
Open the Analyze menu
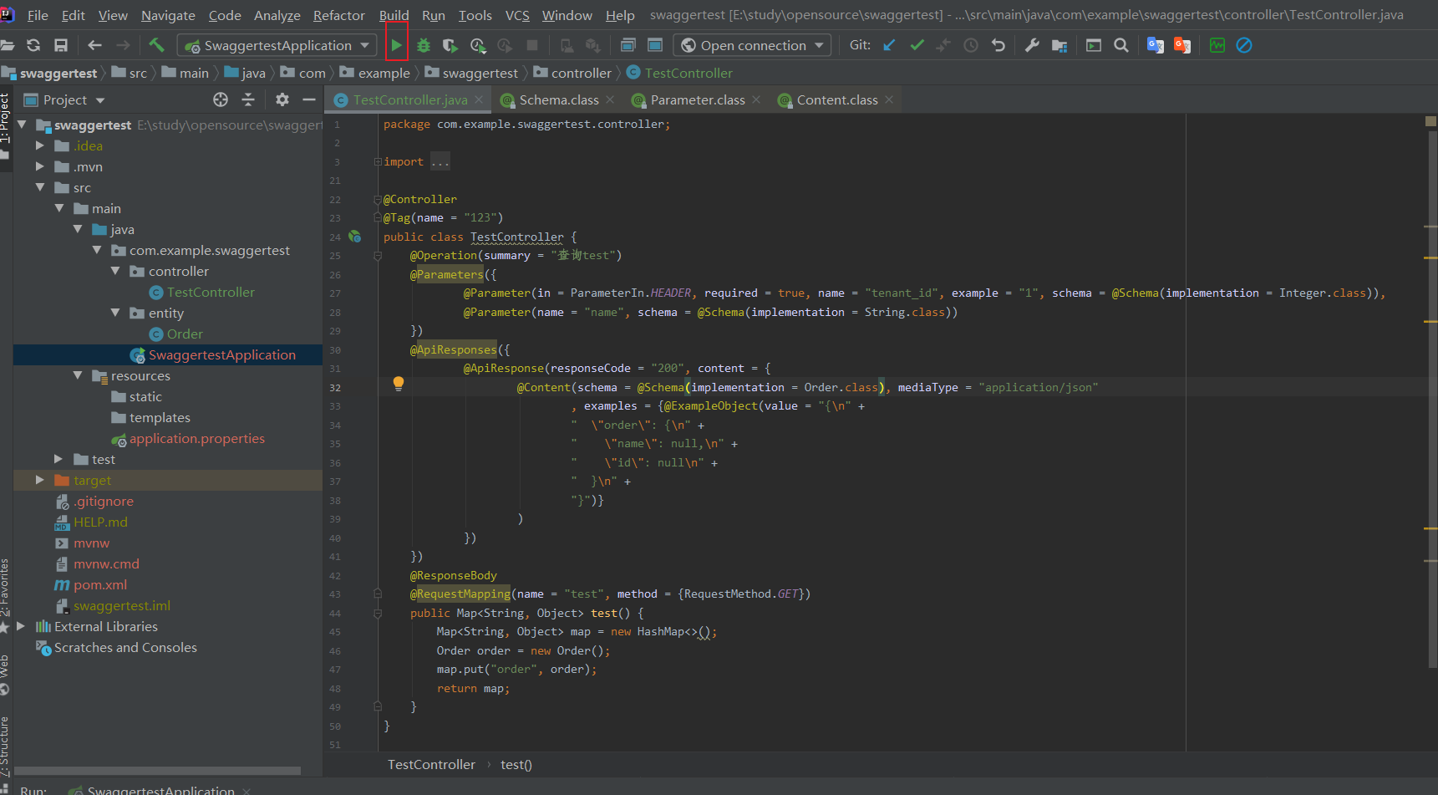point(277,15)
